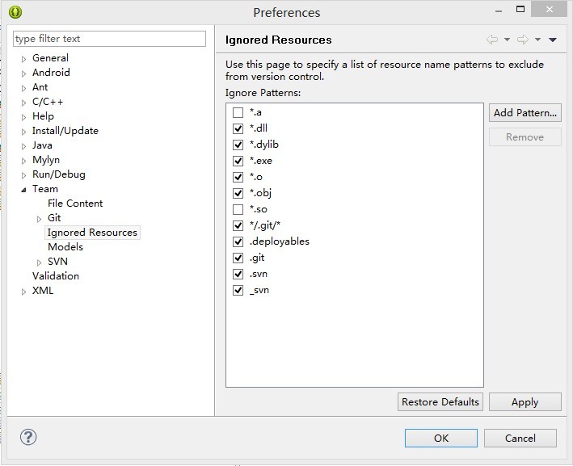Enable the *.so ignore pattern checkbox
Screen dimensions: 573x466
[238, 209]
